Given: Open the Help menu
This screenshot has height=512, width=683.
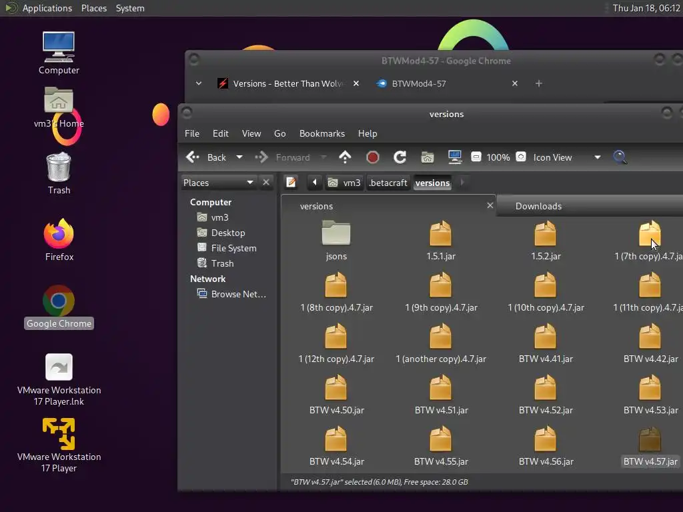Looking at the screenshot, I should pos(368,133).
